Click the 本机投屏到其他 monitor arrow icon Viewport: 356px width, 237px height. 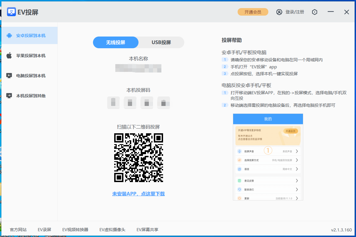point(9,96)
